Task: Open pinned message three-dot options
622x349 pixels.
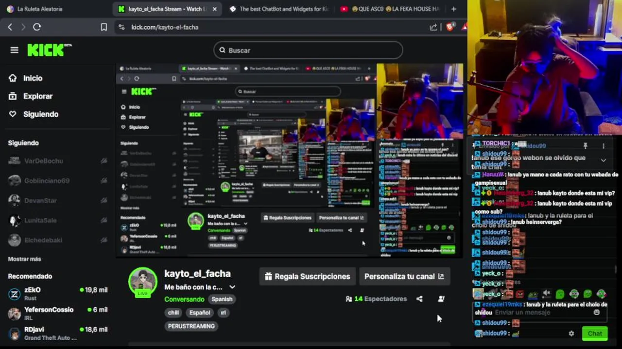Action: (604, 146)
